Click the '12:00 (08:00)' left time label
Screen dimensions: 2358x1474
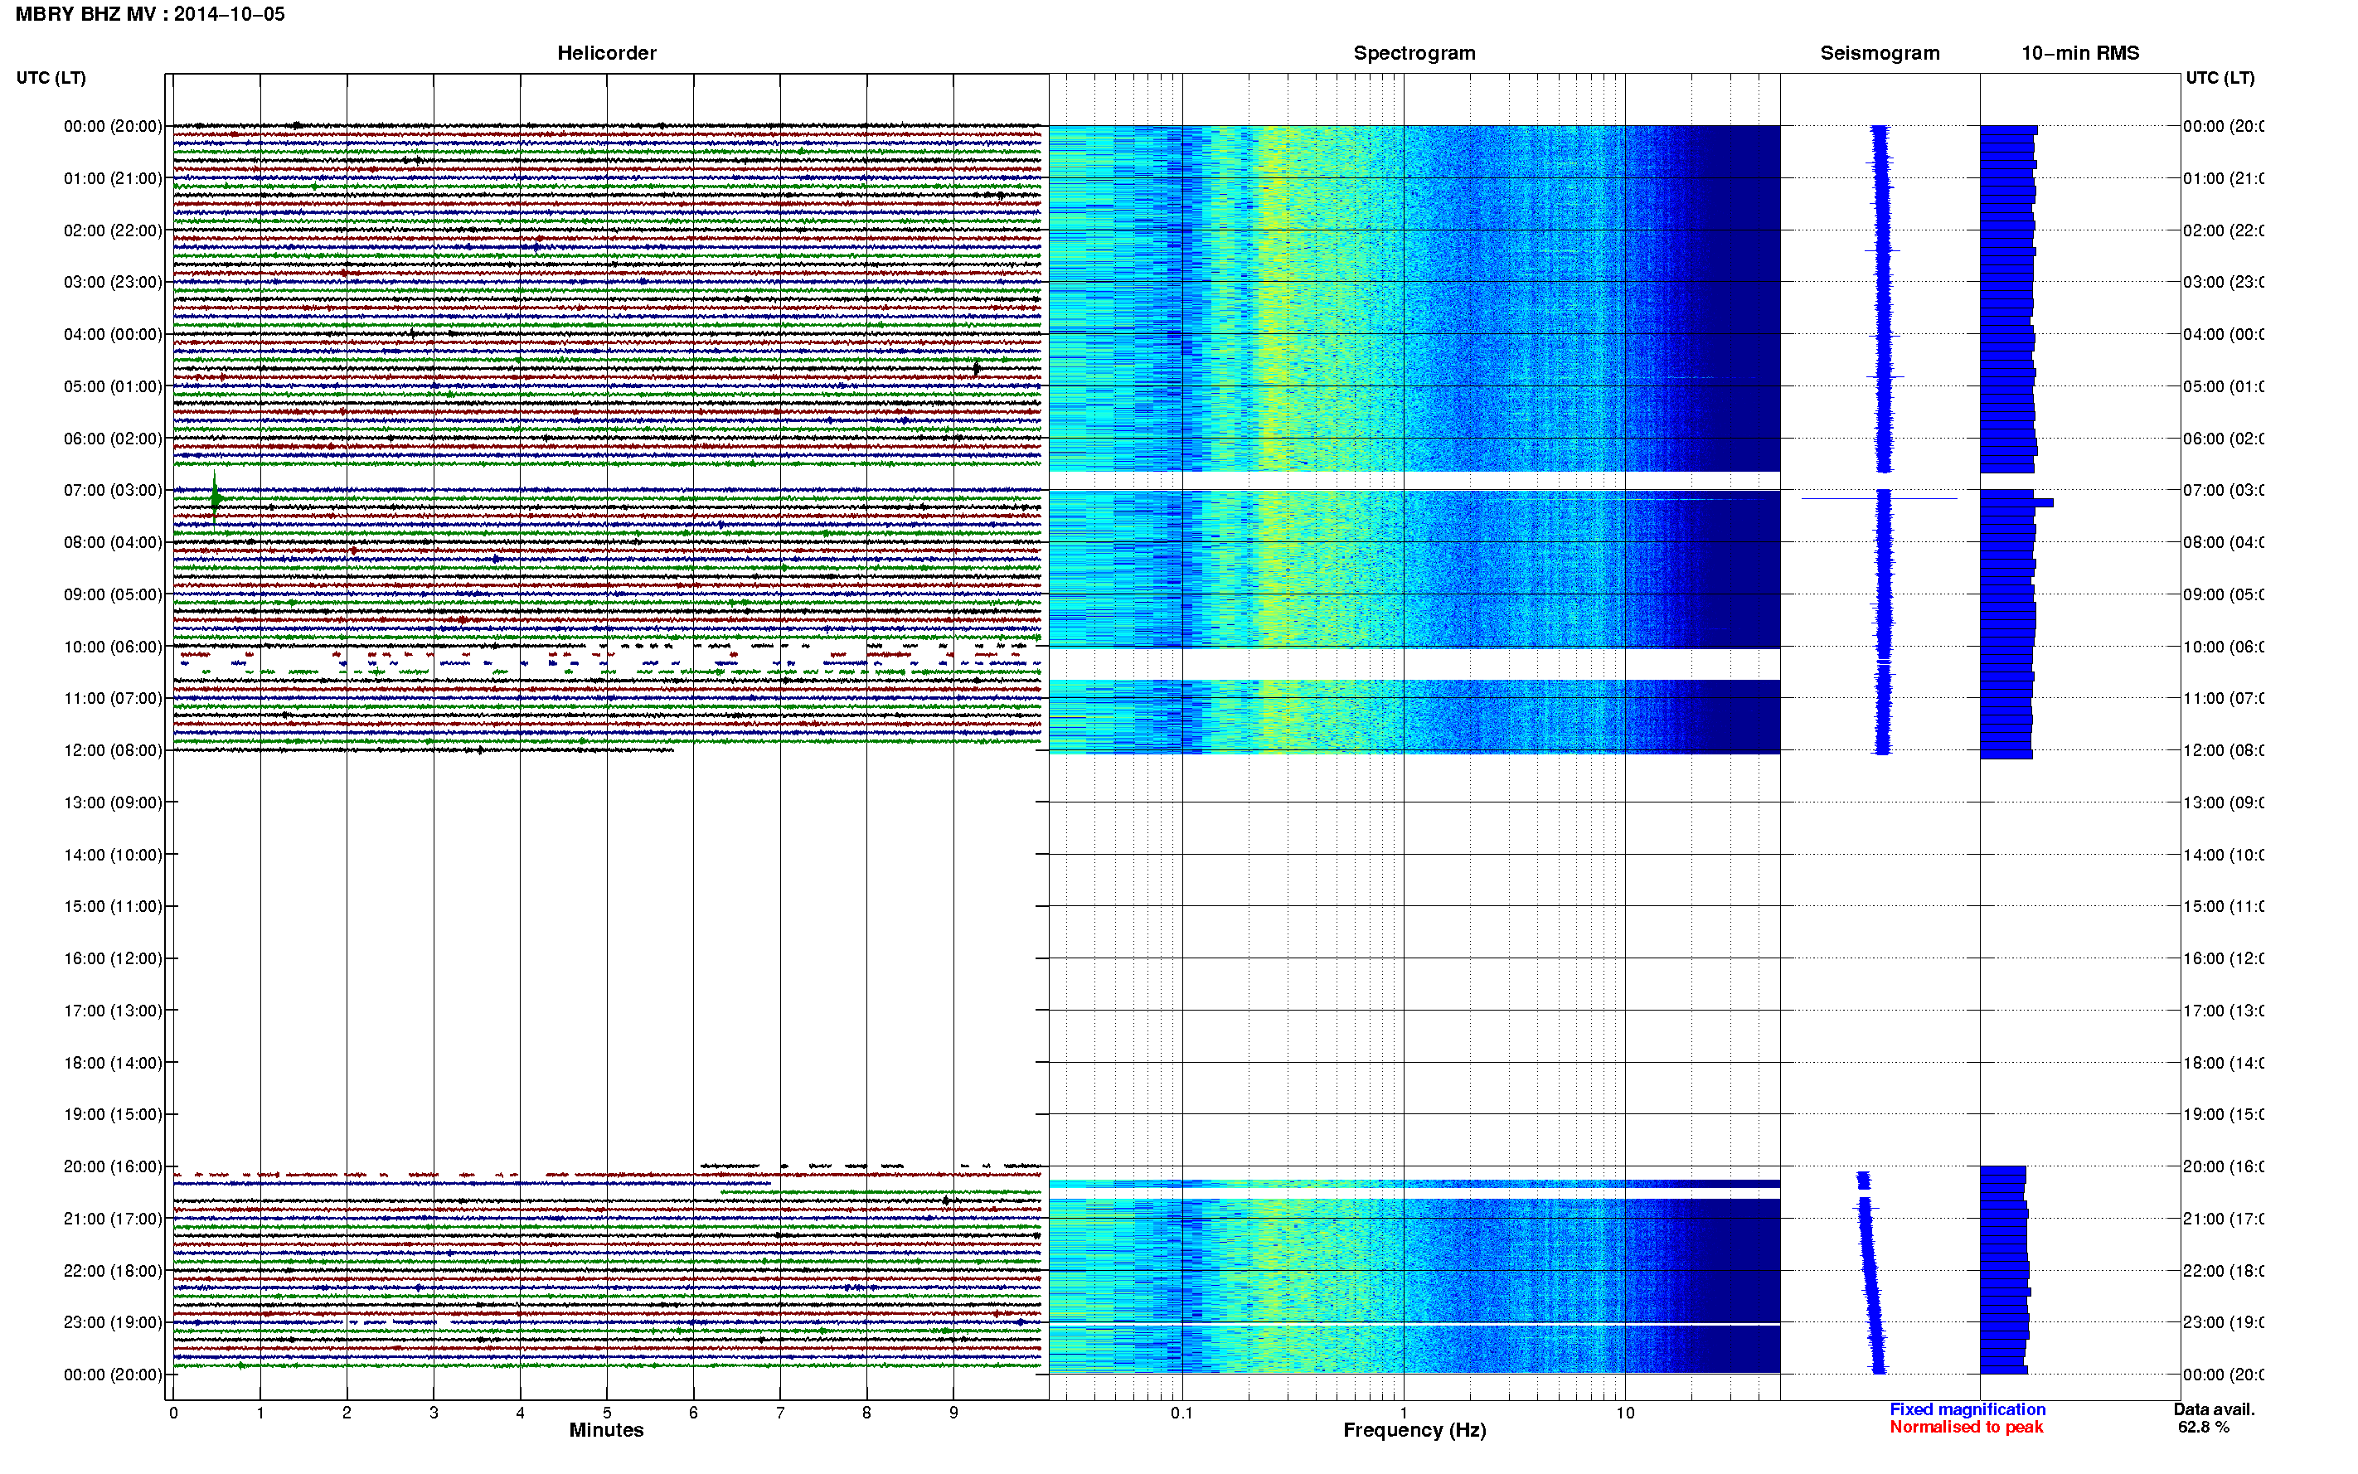click(113, 750)
